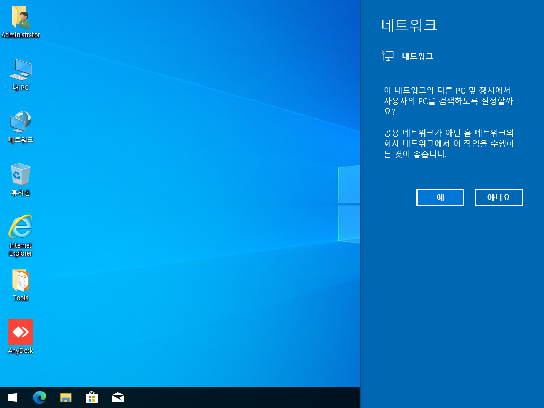This screenshot has height=408, width=544.
Task: Open the Windows Start menu
Action: [x=13, y=397]
